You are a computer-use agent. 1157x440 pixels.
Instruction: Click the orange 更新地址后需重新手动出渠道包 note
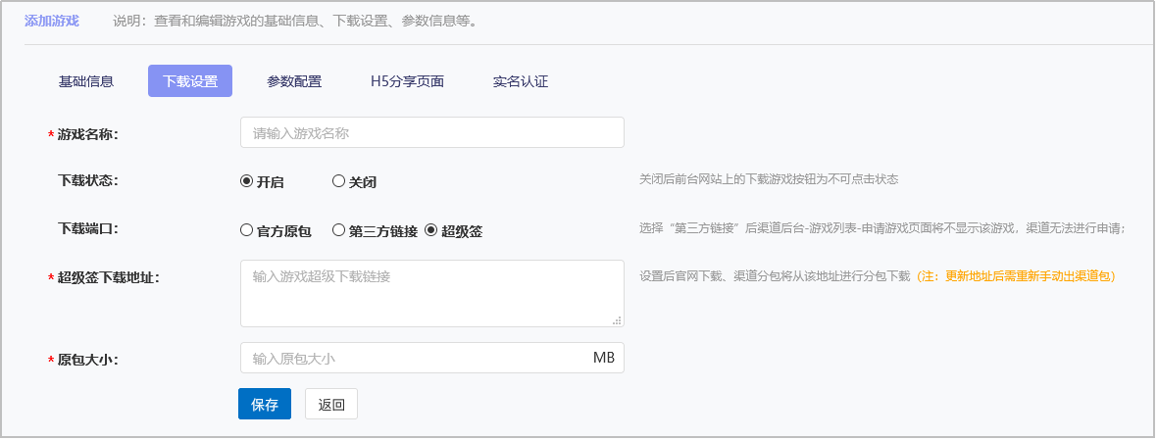click(1016, 276)
